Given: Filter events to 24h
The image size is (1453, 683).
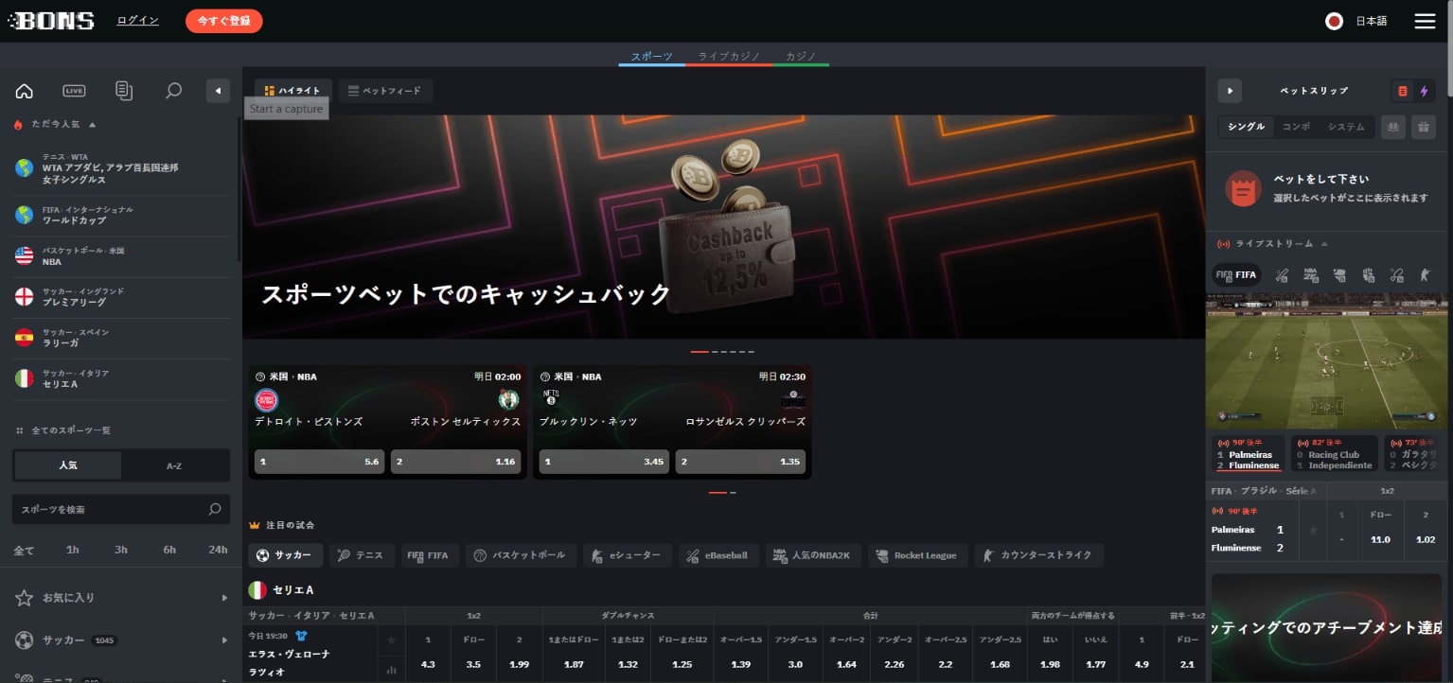Looking at the screenshot, I should [x=218, y=550].
